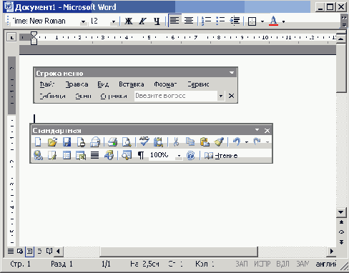Close the Стандартная floating toolbar
The image size is (349, 273).
[x=267, y=131]
